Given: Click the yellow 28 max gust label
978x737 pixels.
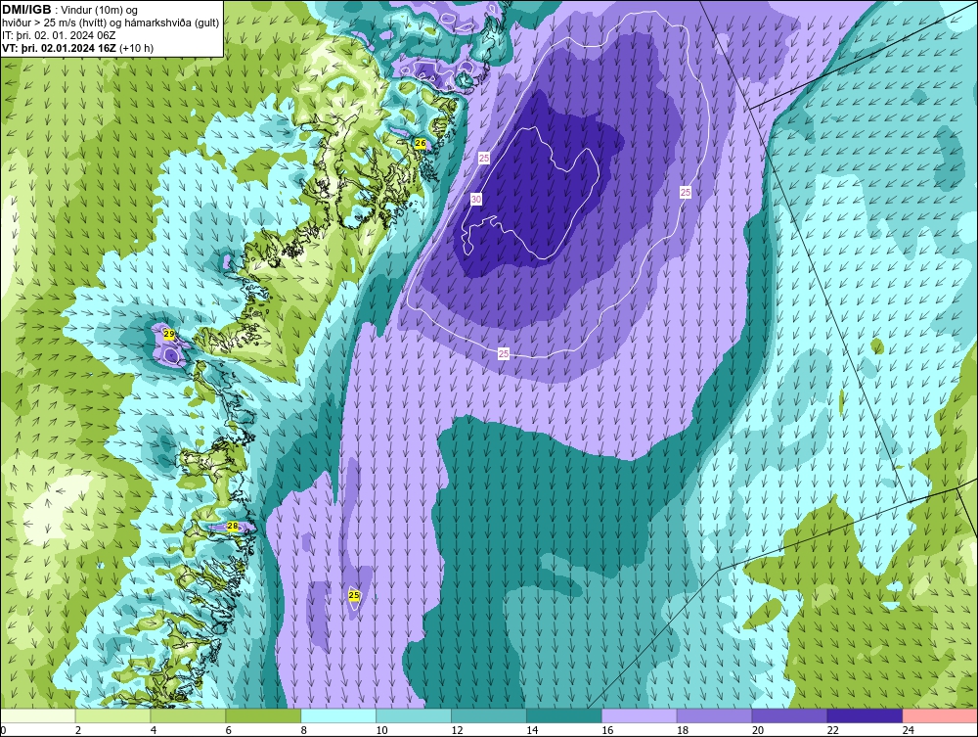Looking at the screenshot, I should tap(233, 526).
